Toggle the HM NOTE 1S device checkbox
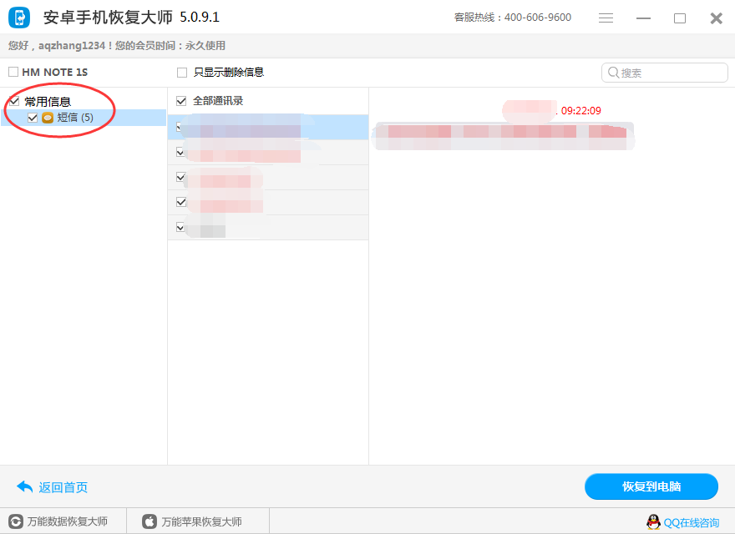This screenshot has height=534, width=735. click(13, 72)
